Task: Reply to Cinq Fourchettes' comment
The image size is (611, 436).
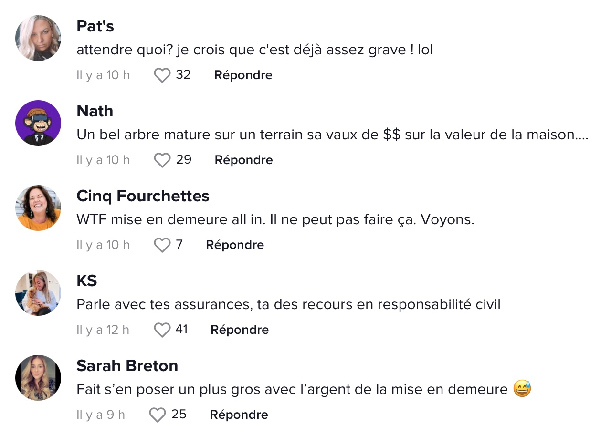Action: (x=235, y=245)
